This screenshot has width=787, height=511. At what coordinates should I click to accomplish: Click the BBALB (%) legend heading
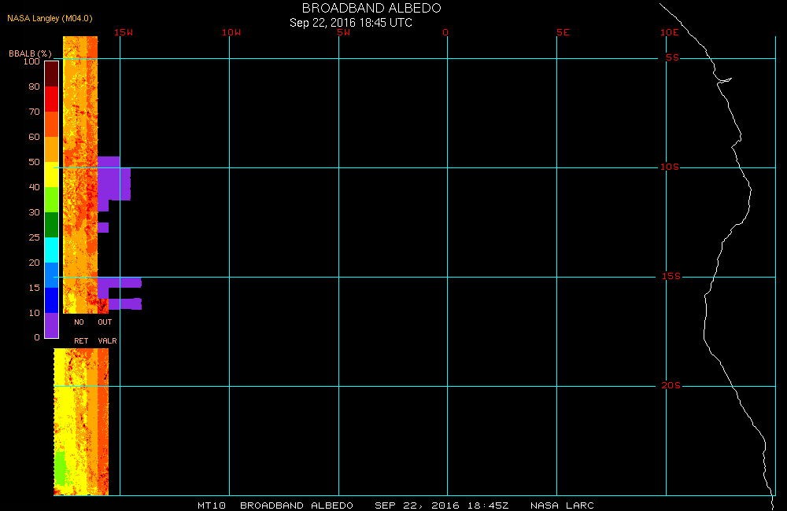[30, 53]
